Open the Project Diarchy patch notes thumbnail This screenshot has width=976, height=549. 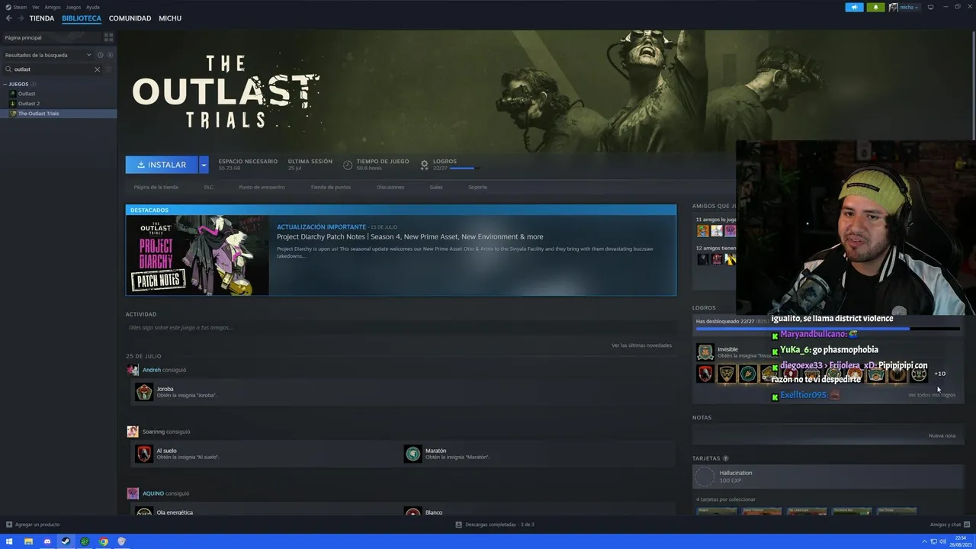(x=197, y=255)
